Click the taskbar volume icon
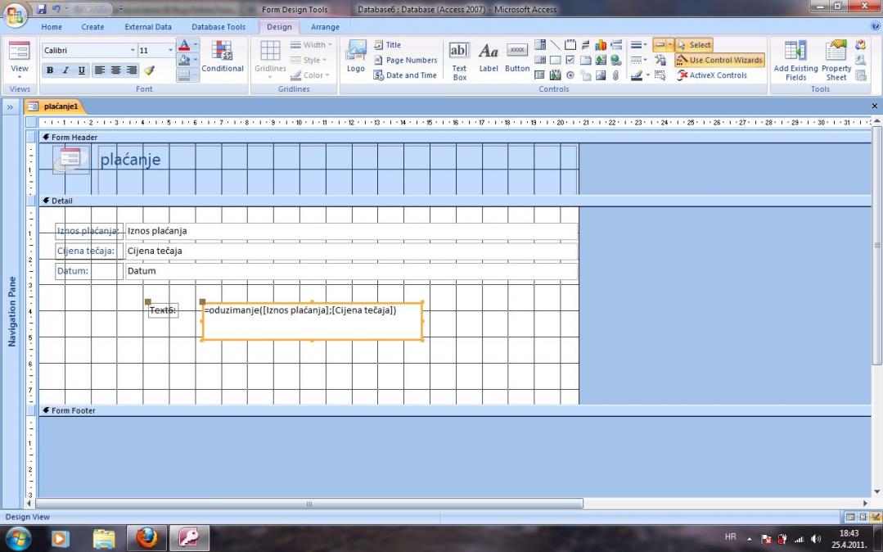883x552 pixels. pyautogui.click(x=816, y=540)
